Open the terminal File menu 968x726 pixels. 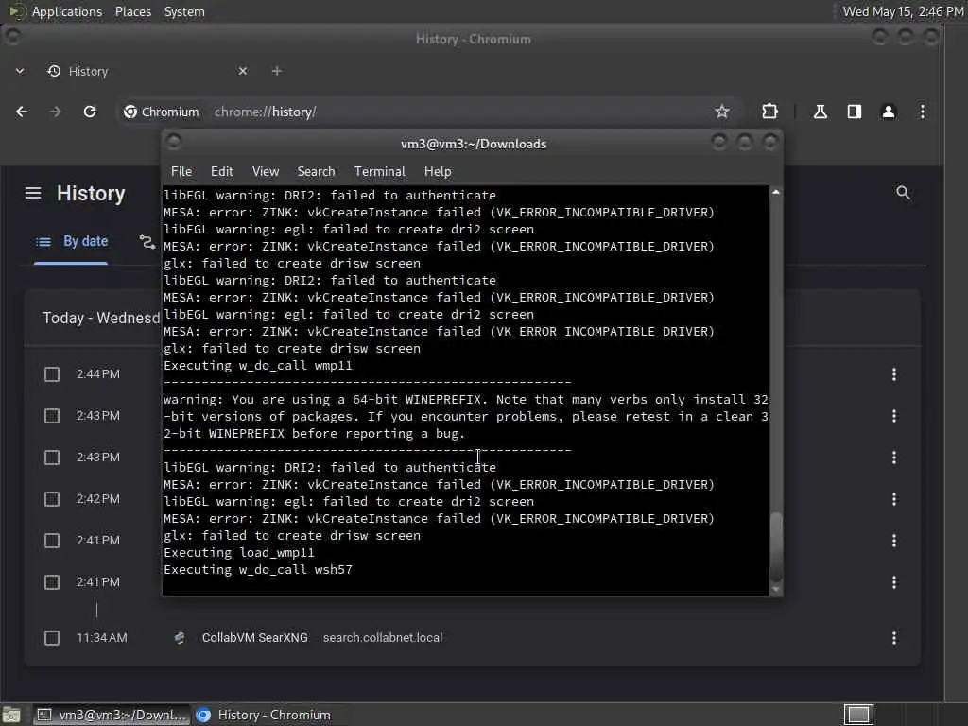181,172
